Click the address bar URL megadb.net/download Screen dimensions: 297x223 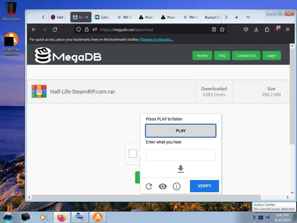point(126,30)
